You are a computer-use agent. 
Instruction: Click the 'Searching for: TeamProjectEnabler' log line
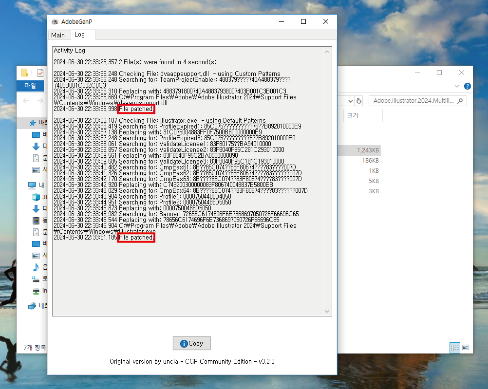(x=172, y=82)
